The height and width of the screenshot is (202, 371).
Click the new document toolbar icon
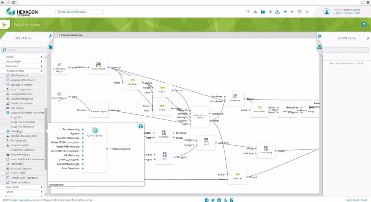coord(248,12)
